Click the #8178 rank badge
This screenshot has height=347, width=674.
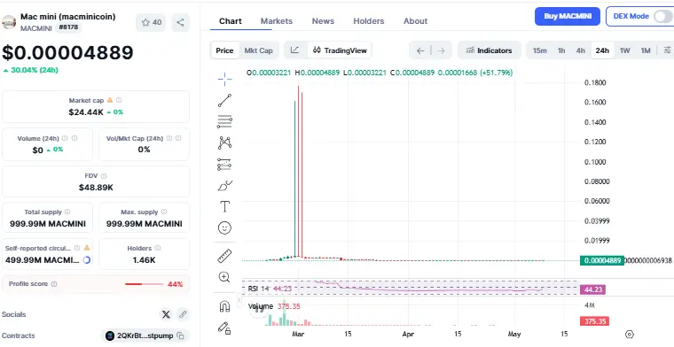(x=68, y=27)
